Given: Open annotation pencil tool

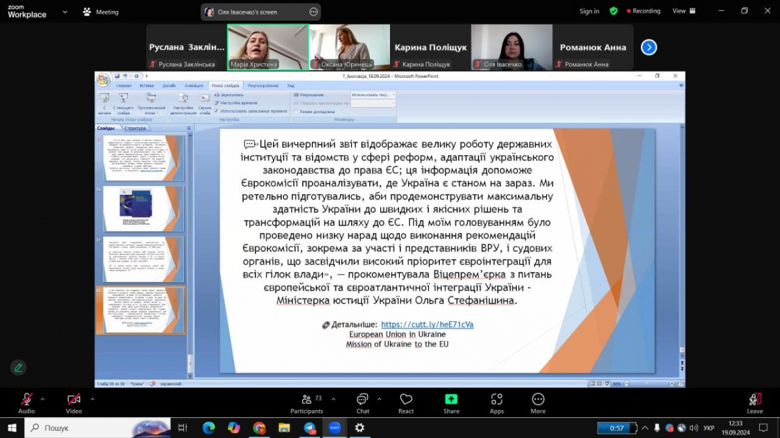Looking at the screenshot, I should [18, 367].
